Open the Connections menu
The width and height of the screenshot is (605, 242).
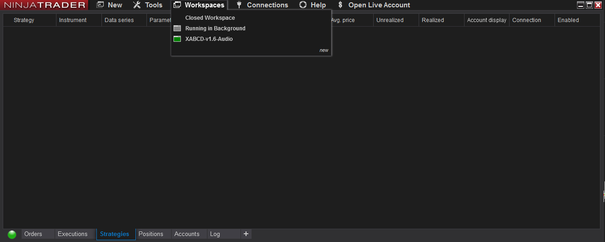click(262, 5)
